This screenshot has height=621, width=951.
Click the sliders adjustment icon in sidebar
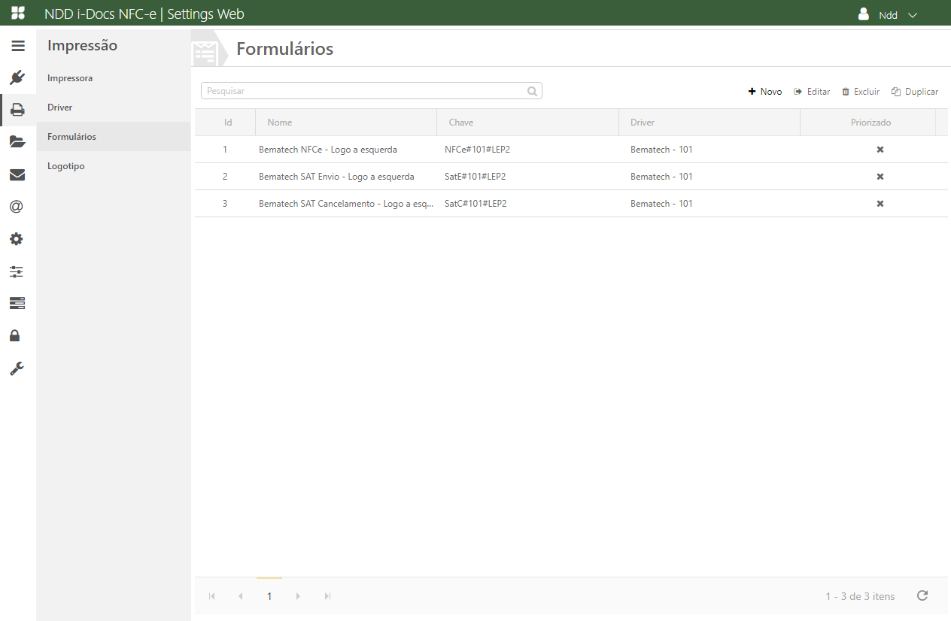click(17, 271)
